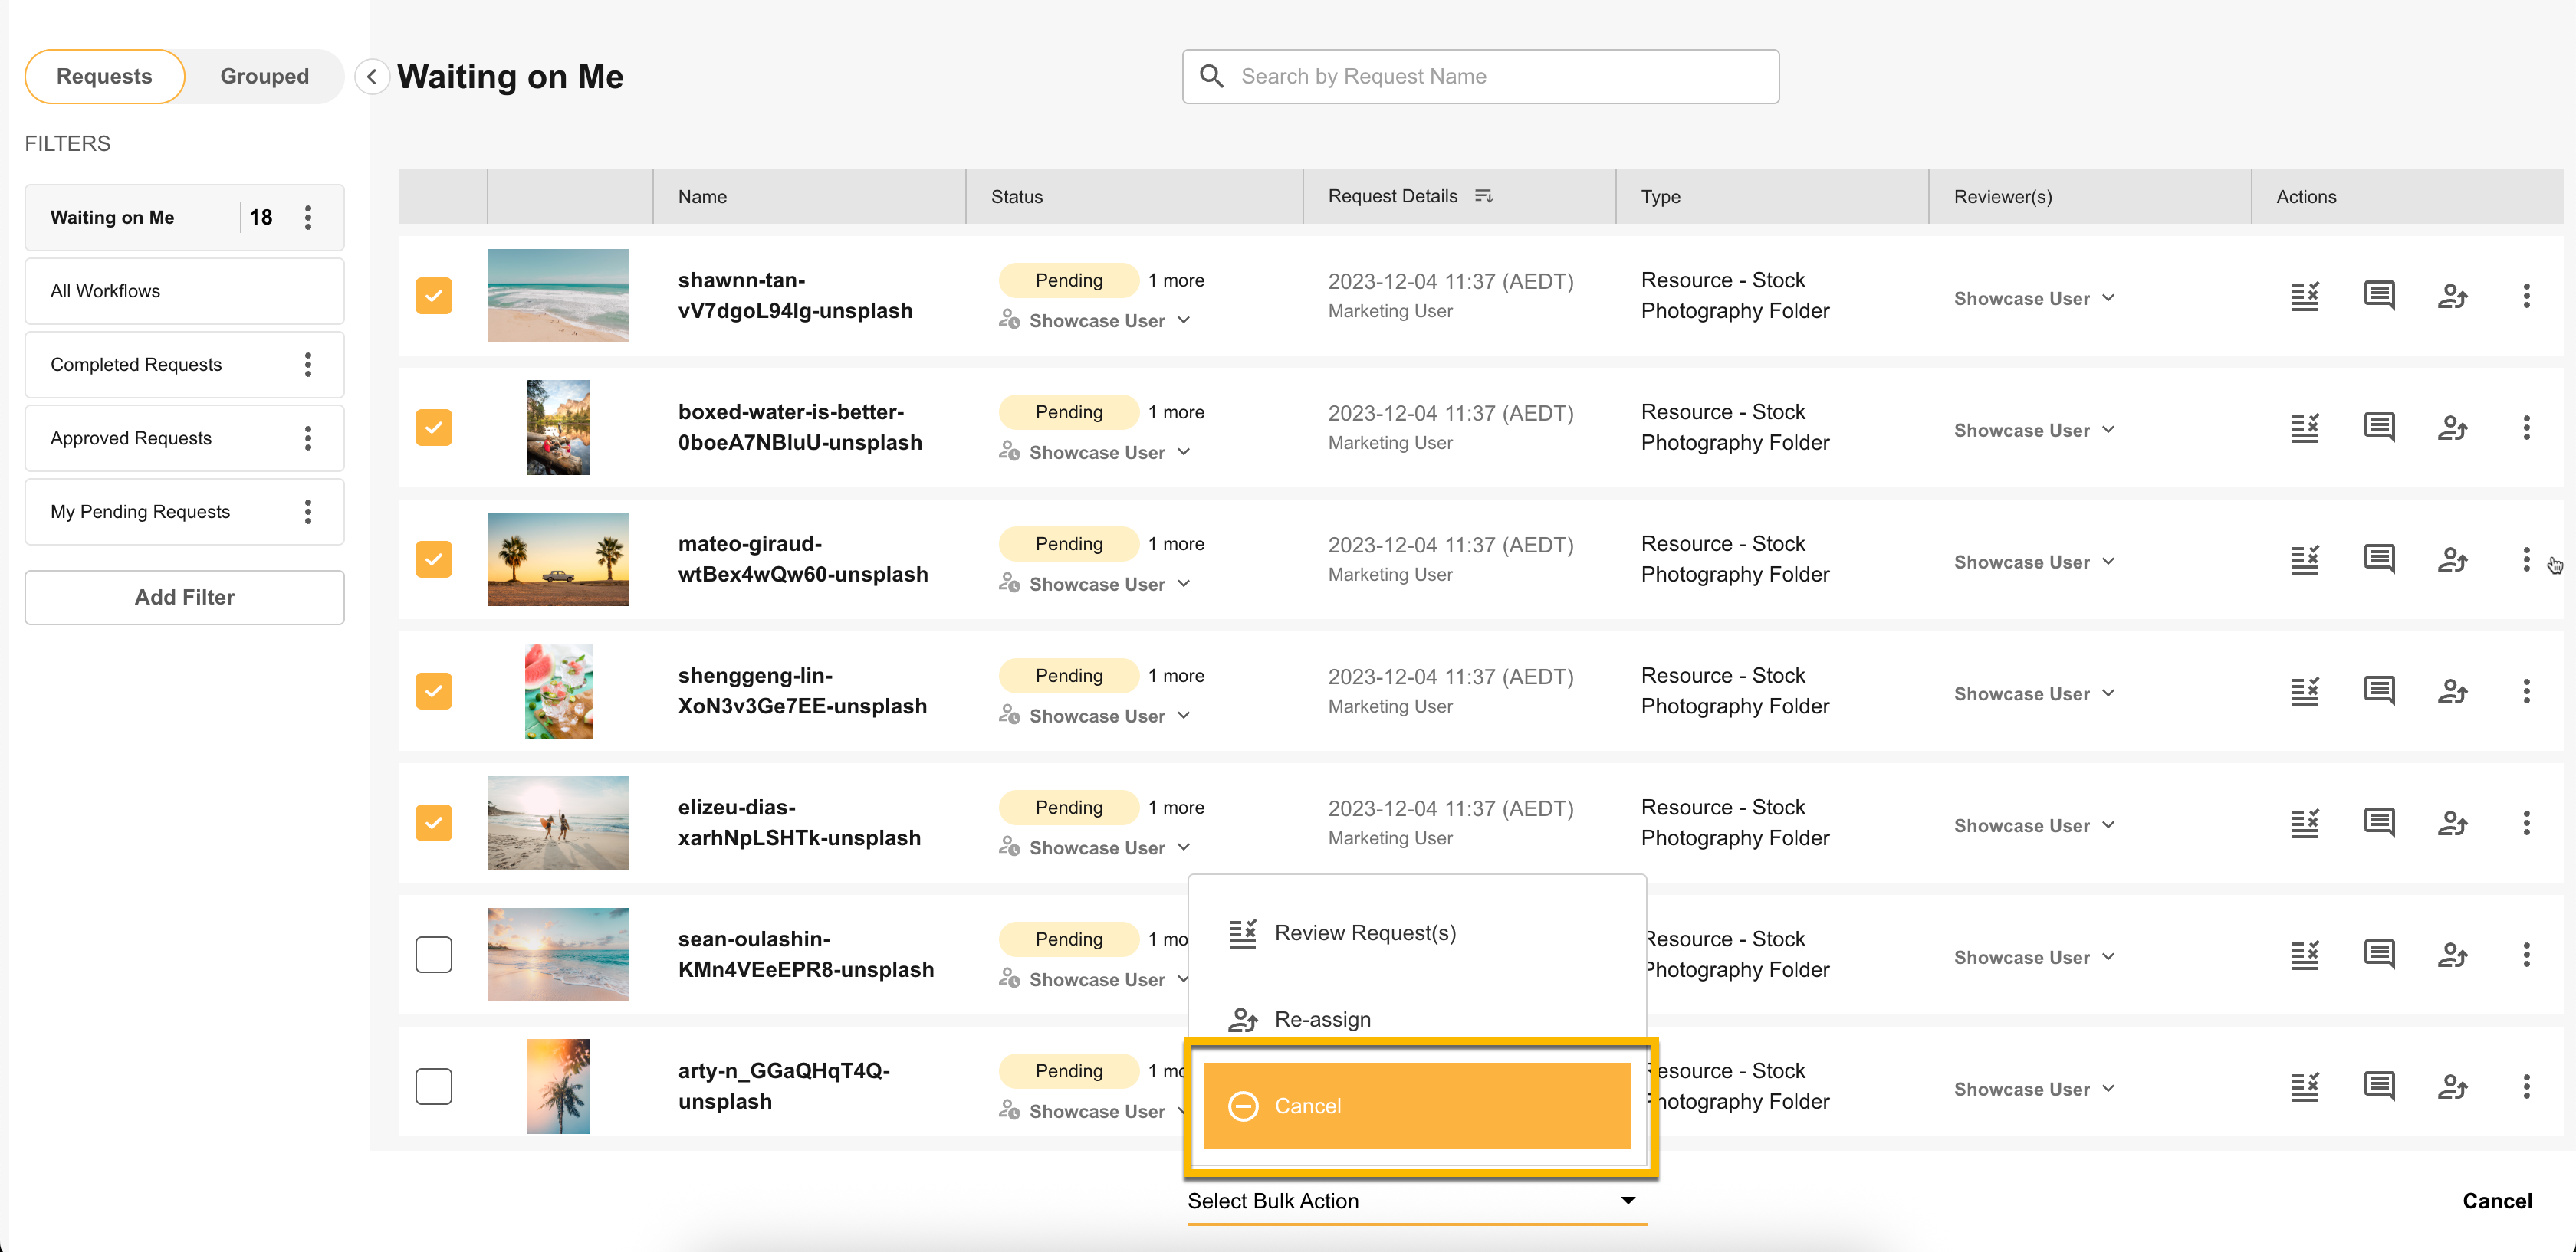The image size is (2576, 1252).
Task: Click review icon for elizeu-dias request
Action: coord(2305,824)
